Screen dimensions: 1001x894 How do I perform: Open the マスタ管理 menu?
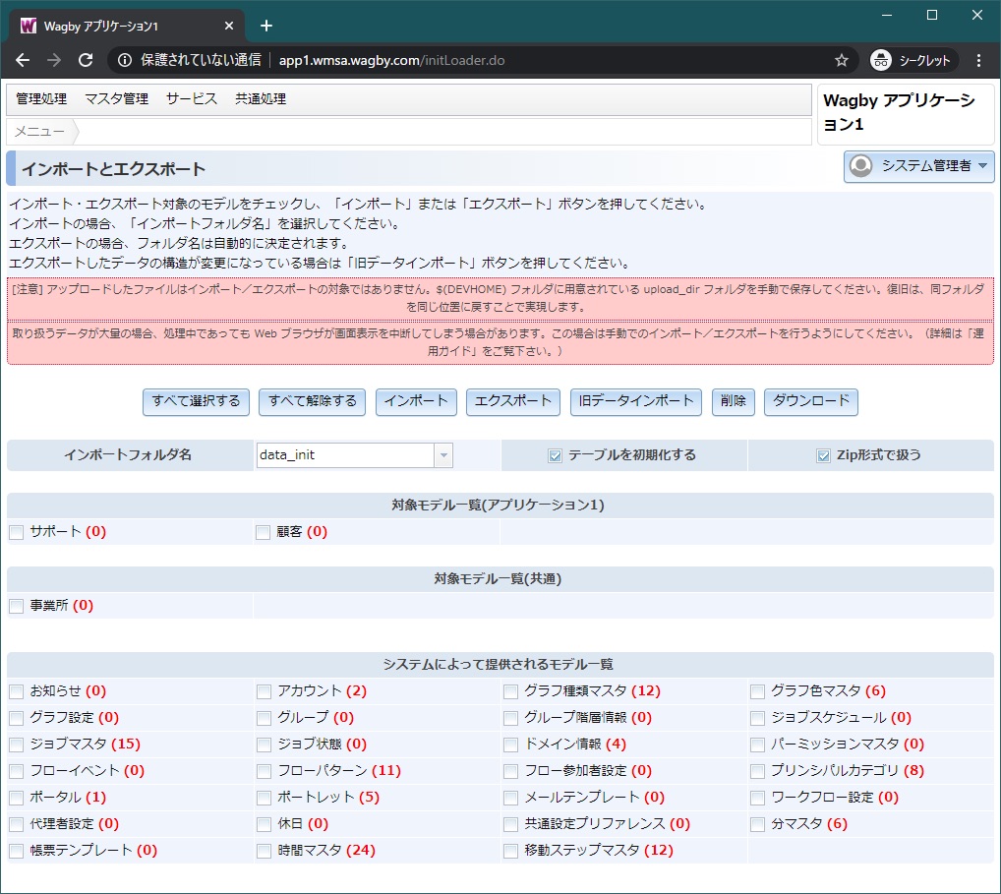(116, 99)
